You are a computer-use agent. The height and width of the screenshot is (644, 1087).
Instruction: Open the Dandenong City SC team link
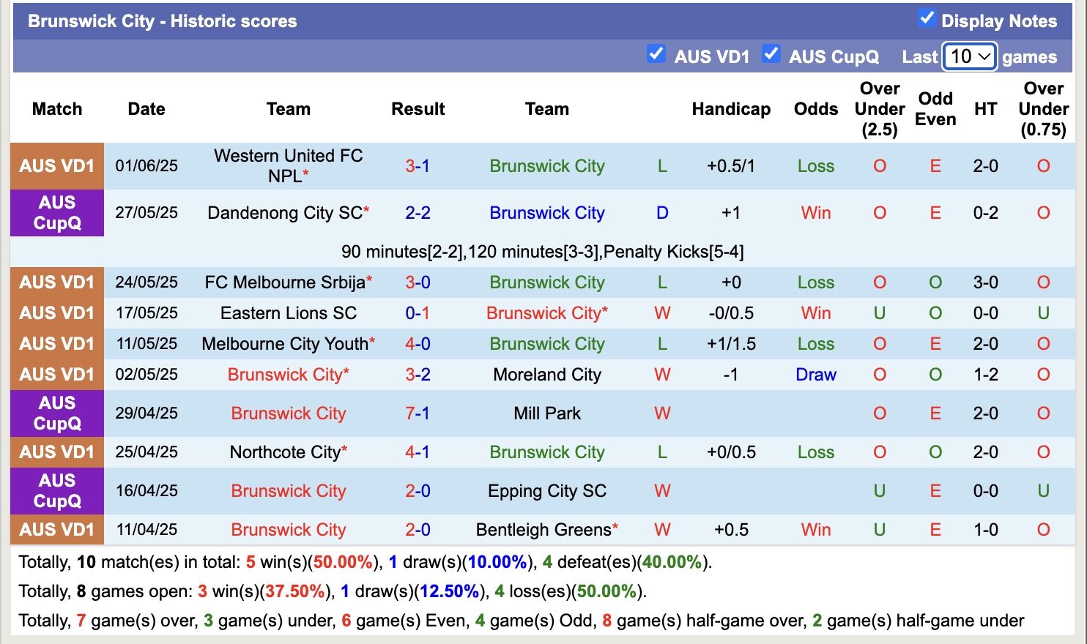284,213
